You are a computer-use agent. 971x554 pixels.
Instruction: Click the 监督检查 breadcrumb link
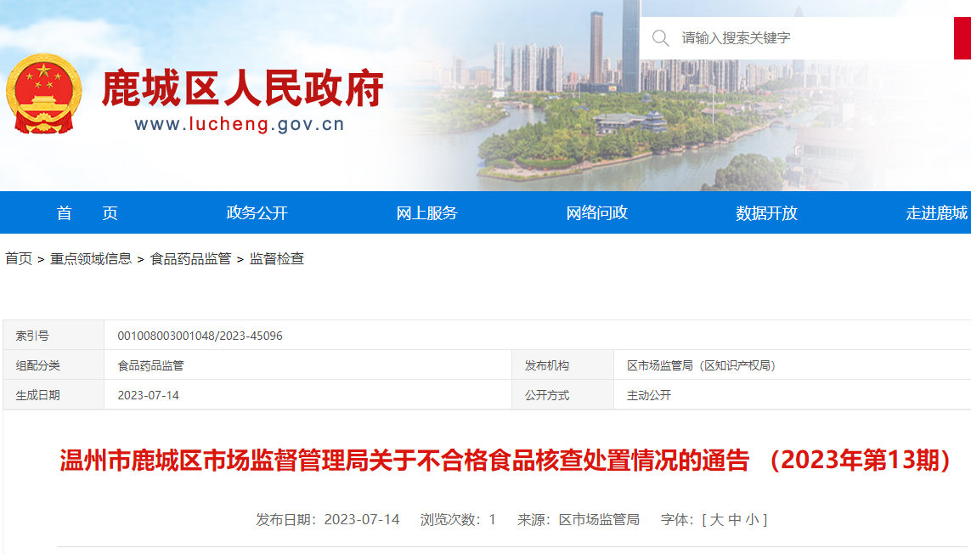click(276, 259)
